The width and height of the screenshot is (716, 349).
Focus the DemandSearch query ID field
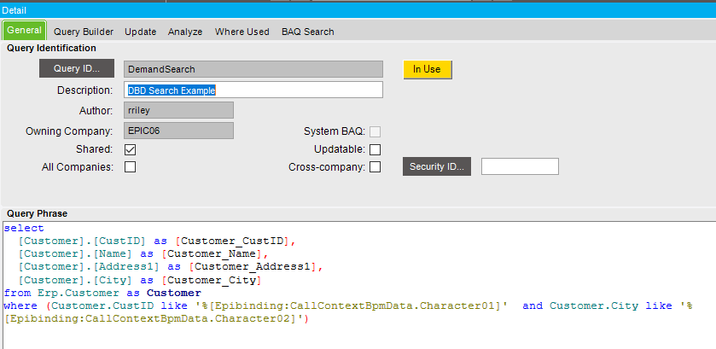click(253, 69)
